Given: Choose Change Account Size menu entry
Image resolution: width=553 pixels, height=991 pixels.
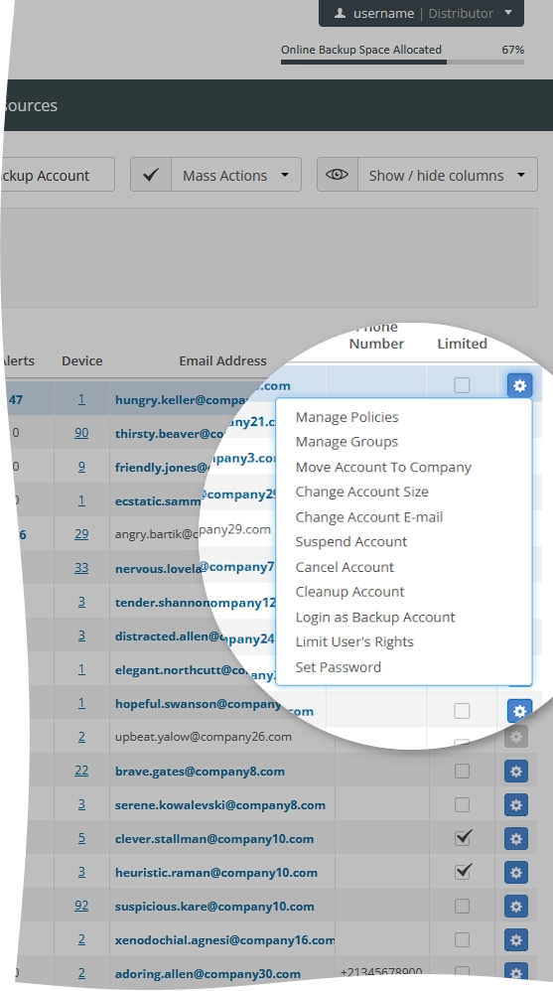Looking at the screenshot, I should [362, 492].
